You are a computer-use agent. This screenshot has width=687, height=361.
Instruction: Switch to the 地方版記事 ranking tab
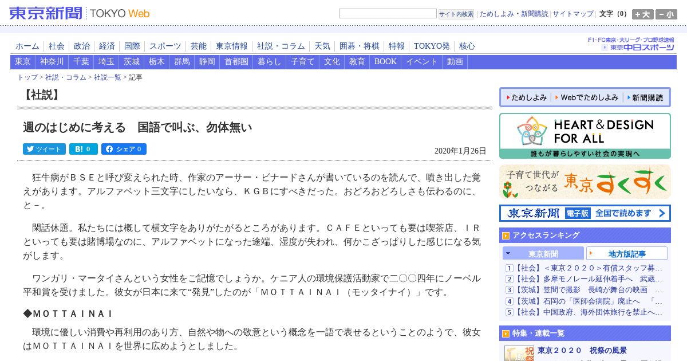[x=627, y=254]
